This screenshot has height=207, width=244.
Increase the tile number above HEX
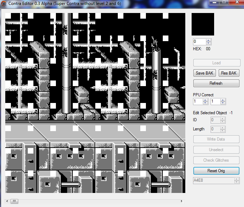(x=208, y=40)
